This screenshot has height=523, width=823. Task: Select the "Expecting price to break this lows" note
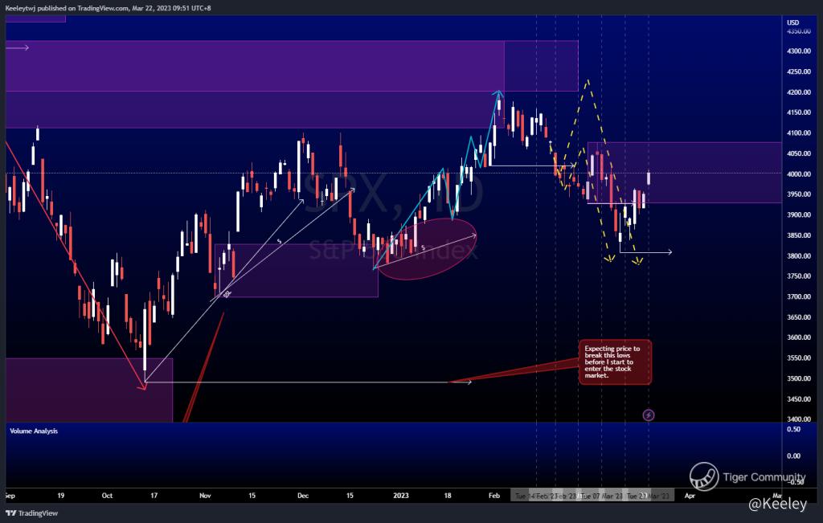[615, 362]
